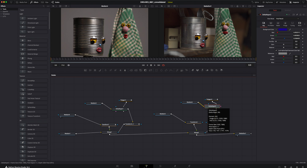This screenshot has width=307, height=168.
Task: Click the eyedropper beside Background Color
Action: pyautogui.click(x=290, y=29)
